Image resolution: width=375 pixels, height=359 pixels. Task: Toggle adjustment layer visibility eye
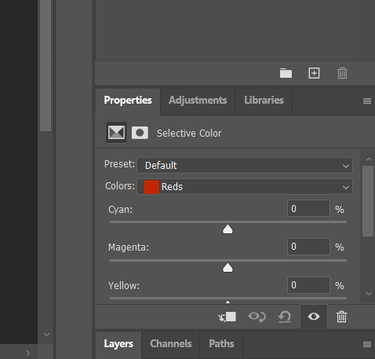(314, 317)
